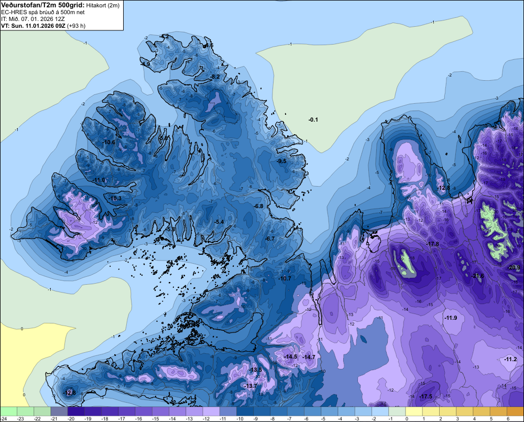Select legend swatch between 0 and 1

pyautogui.click(x=414, y=412)
